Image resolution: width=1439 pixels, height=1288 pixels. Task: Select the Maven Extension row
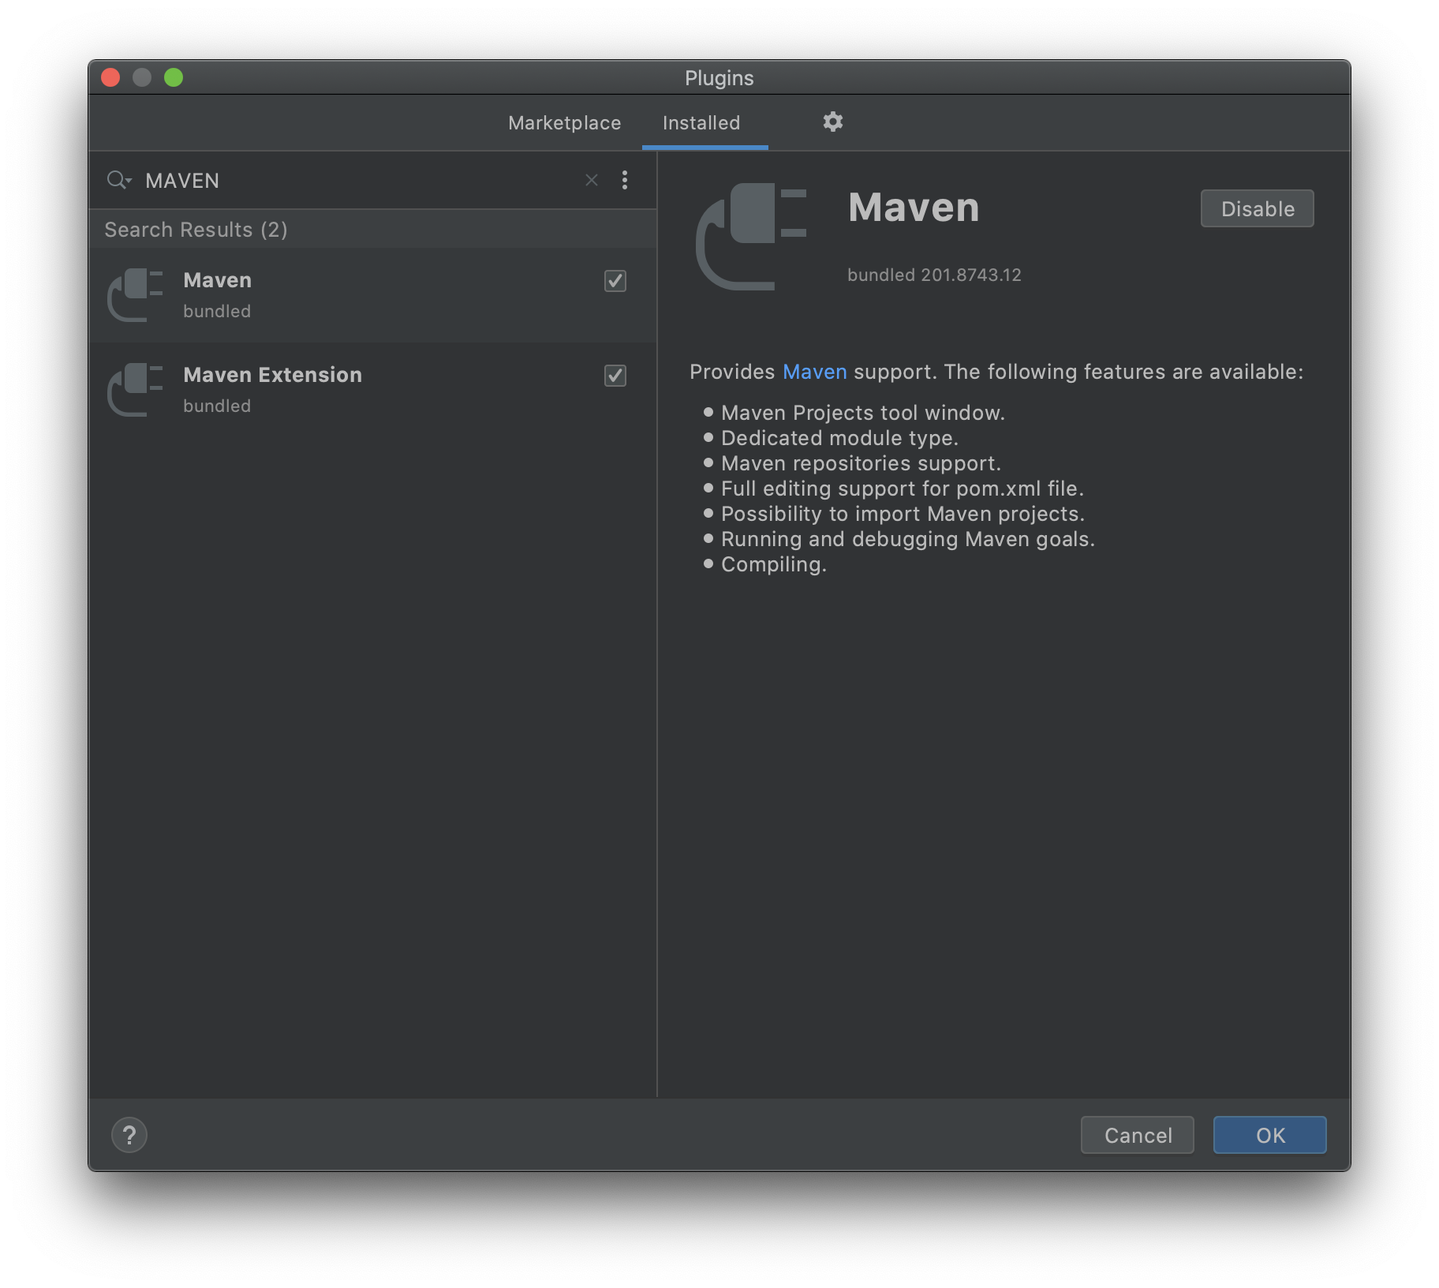(x=372, y=390)
